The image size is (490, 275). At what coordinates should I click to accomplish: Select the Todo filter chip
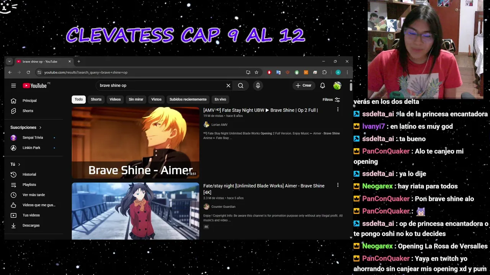(78, 99)
